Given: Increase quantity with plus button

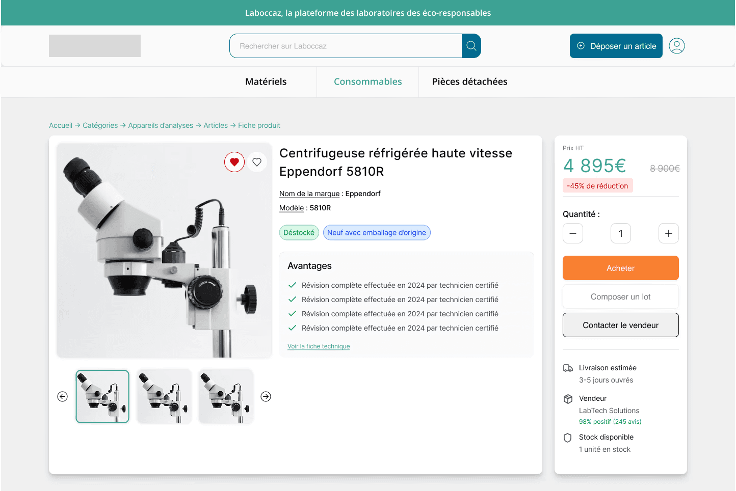Looking at the screenshot, I should coord(669,233).
